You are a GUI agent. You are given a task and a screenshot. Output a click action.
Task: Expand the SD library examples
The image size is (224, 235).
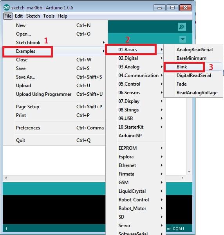pos(135,217)
